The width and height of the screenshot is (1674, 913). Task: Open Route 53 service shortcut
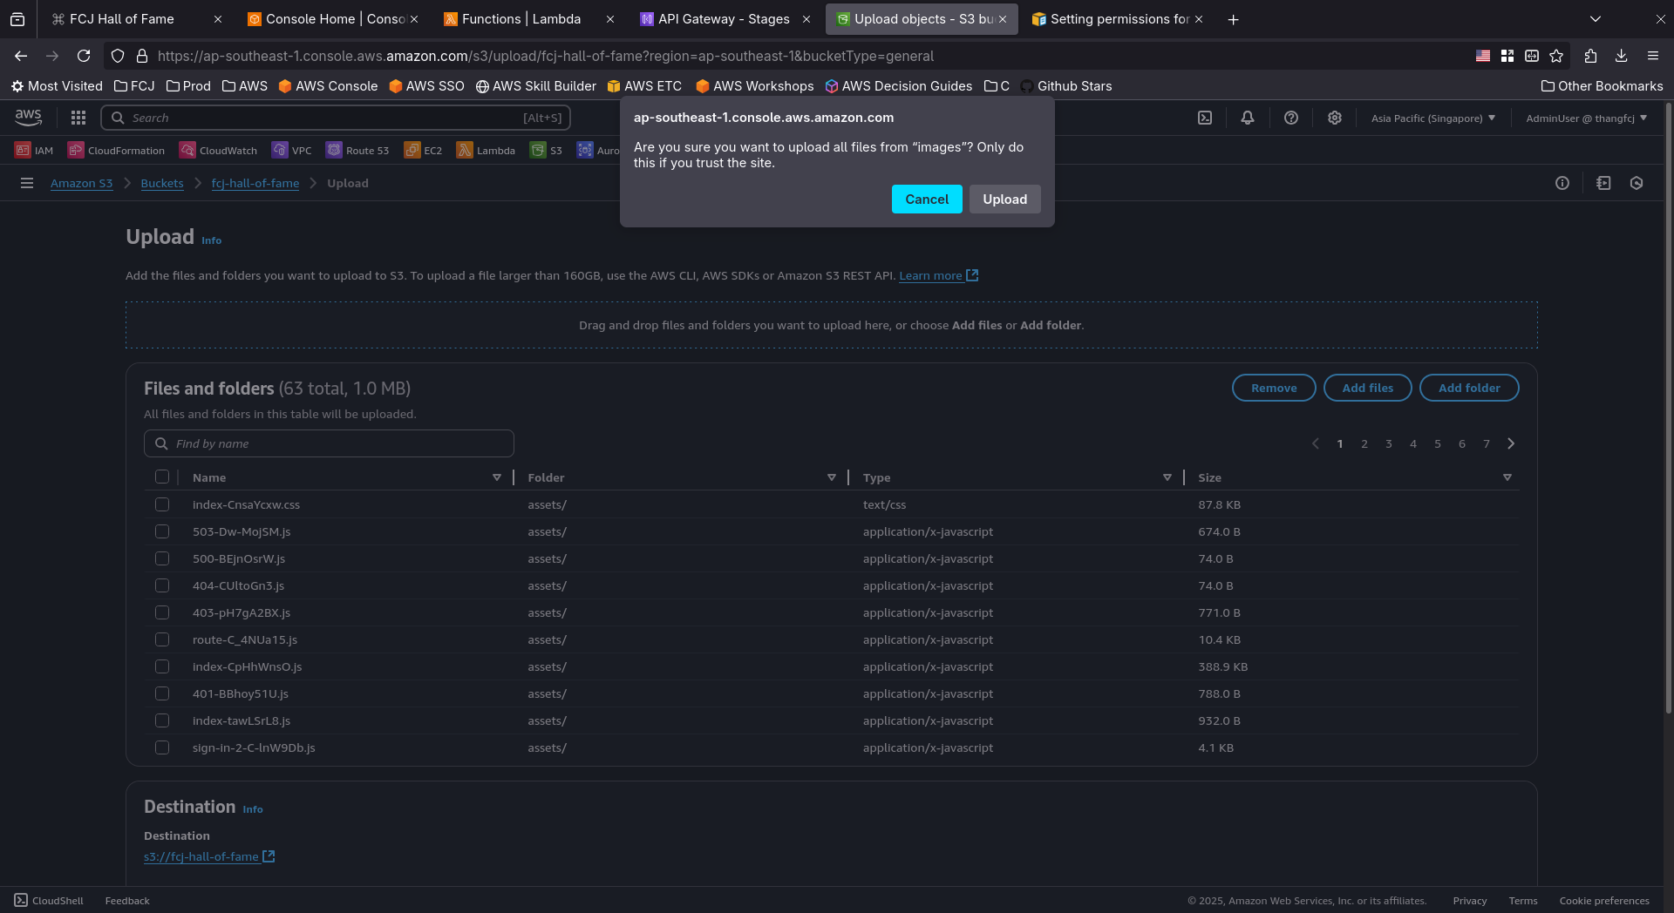357,150
